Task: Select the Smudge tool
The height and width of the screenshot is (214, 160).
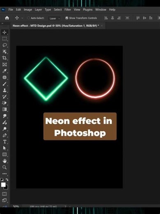Action: [5, 116]
